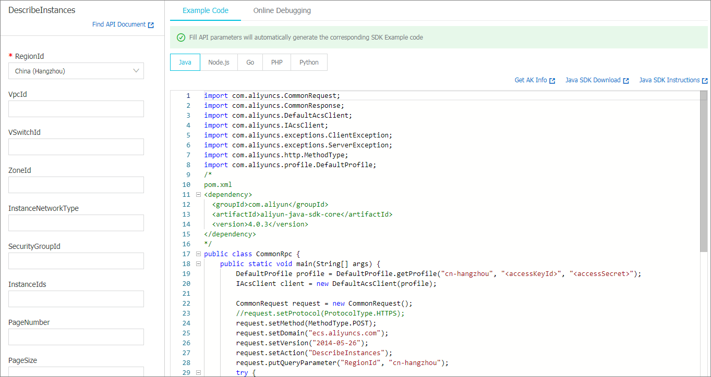Collapse the main method fold at line 18
This screenshot has width=711, height=377.
point(198,264)
